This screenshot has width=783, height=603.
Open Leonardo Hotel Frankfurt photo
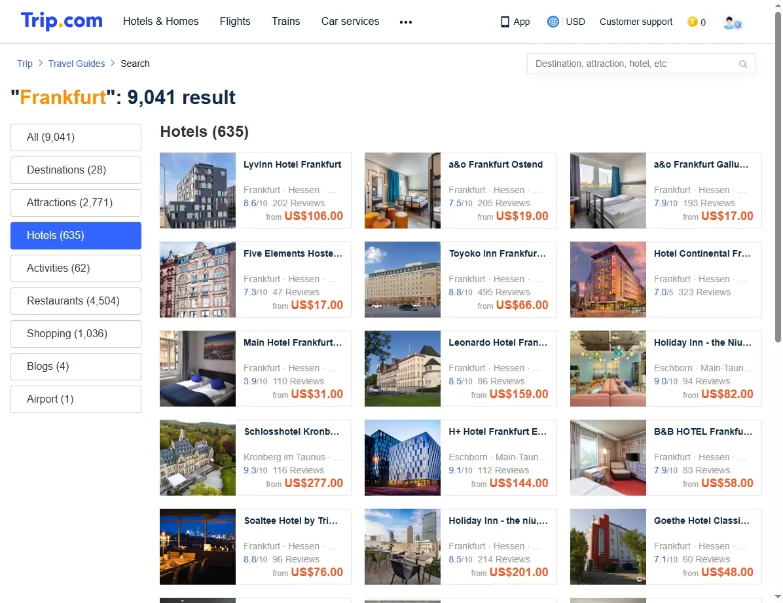pos(403,368)
